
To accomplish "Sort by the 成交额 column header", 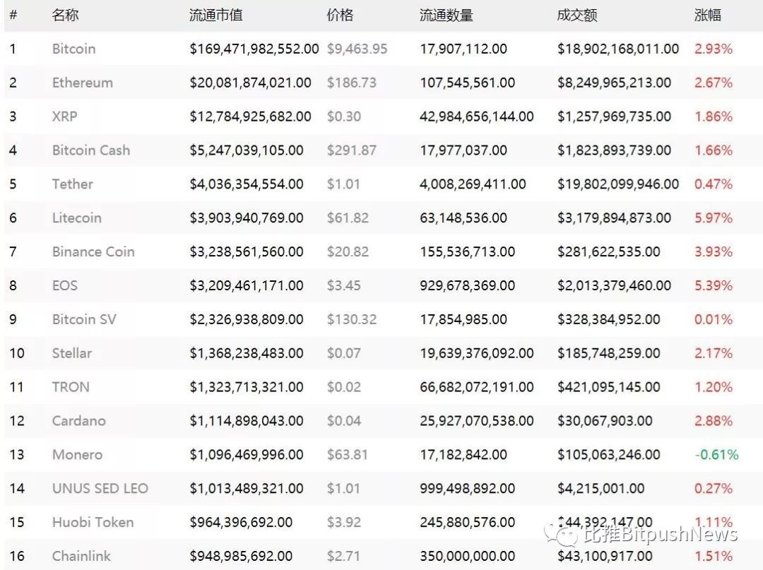I will (x=576, y=15).
